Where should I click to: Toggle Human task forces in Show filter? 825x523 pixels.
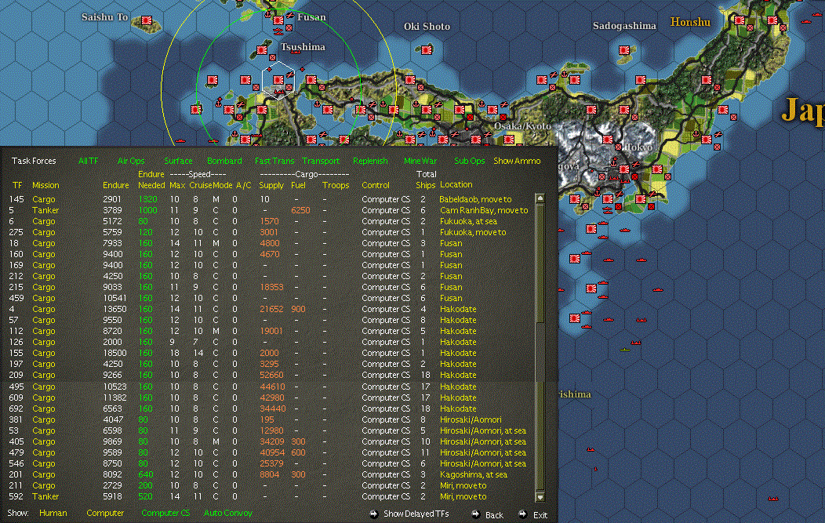coord(53,513)
